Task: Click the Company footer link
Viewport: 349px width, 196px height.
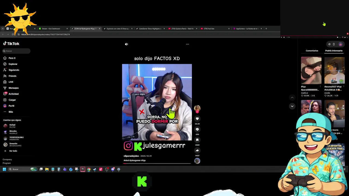Action: [x=7, y=160]
